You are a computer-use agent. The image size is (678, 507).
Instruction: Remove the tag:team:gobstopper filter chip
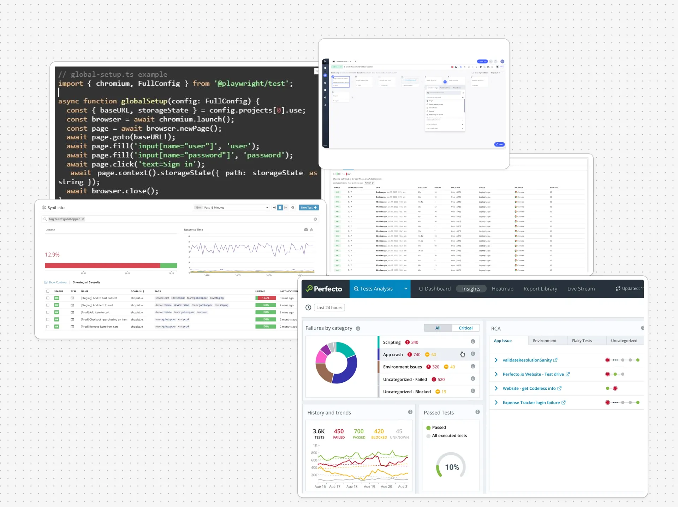point(83,219)
